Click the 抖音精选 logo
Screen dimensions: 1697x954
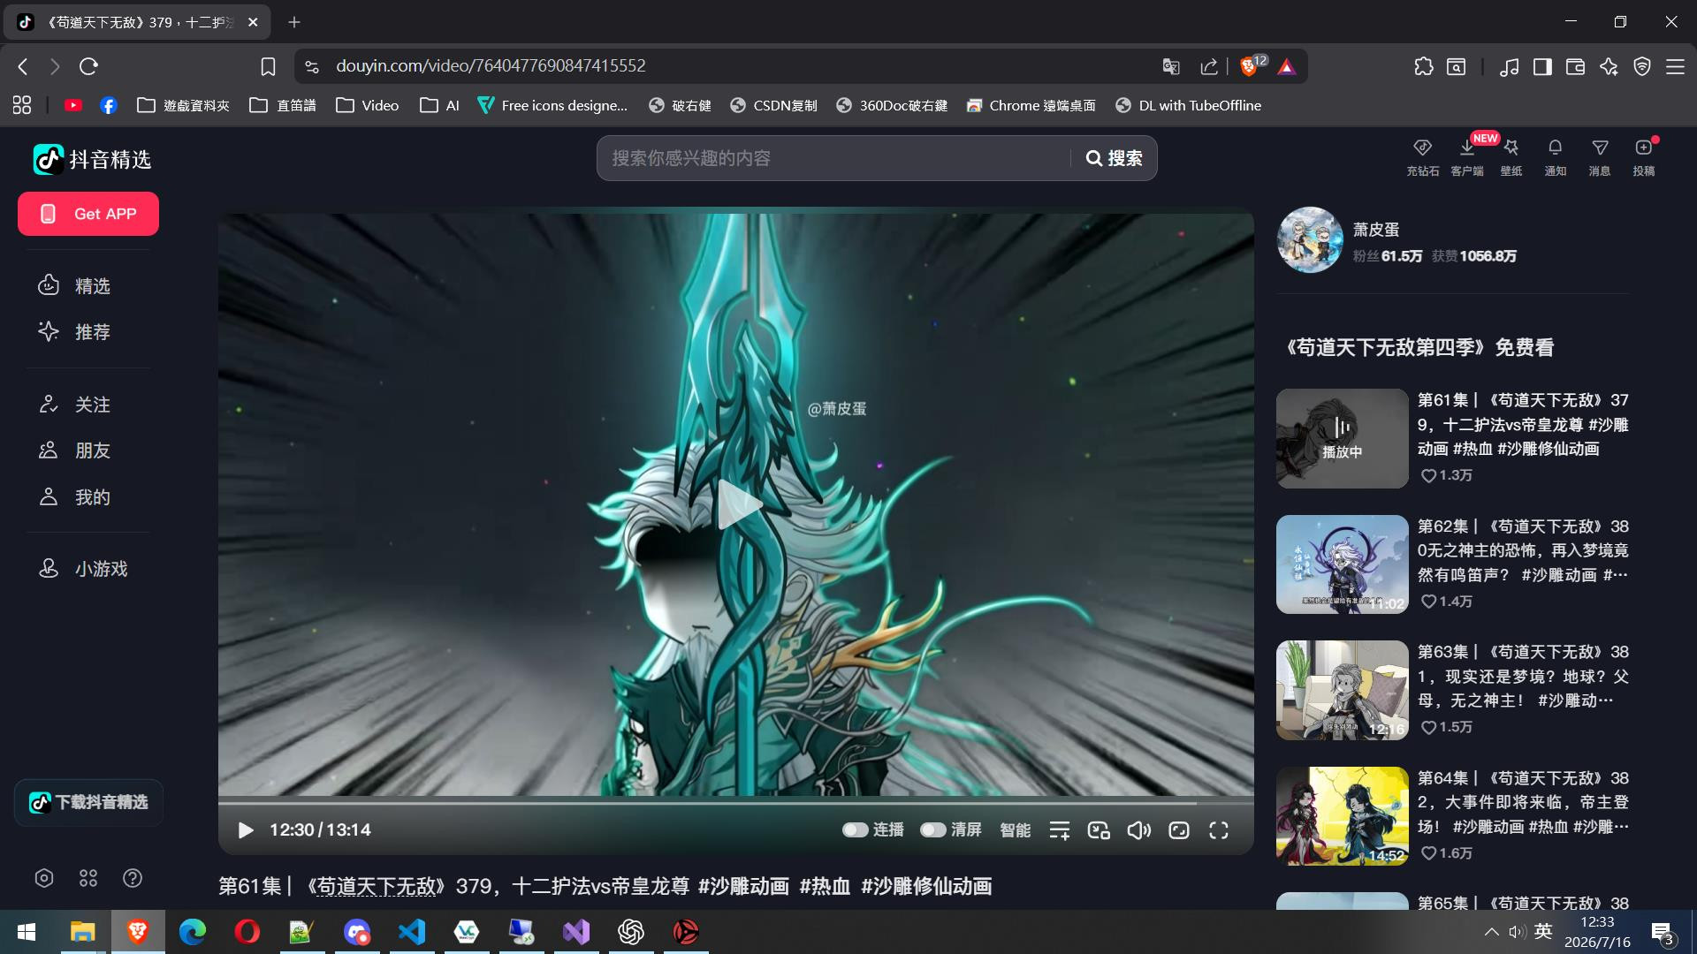pyautogui.click(x=92, y=159)
